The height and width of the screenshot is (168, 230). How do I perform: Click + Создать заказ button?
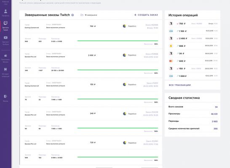(x=146, y=15)
